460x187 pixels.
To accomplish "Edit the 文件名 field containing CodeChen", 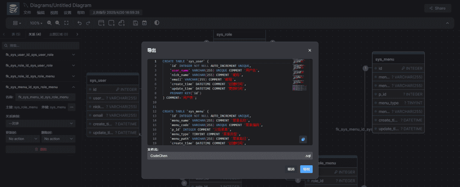I will coord(226,156).
